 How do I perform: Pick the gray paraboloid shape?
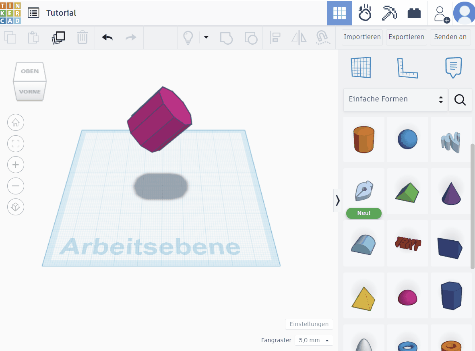point(364,338)
